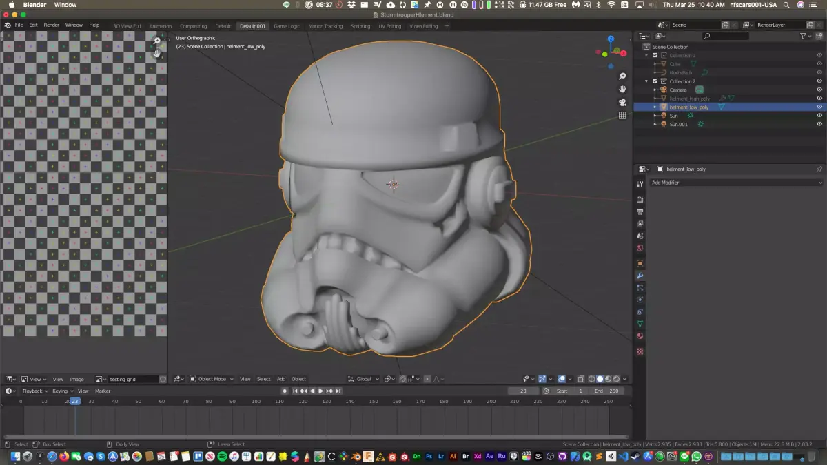Switch viewport between orthographic and perspective
This screenshot has width=827, height=465.
point(622,115)
